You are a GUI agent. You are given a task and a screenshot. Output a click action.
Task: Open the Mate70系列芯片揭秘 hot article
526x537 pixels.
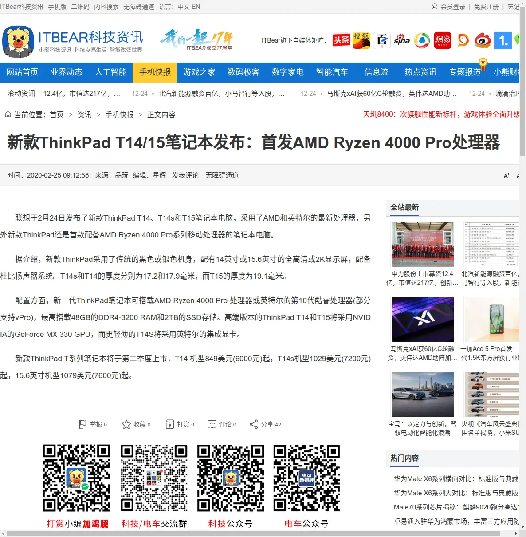tap(456, 507)
